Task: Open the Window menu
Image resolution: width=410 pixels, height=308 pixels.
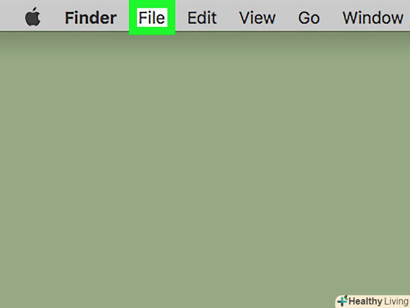Action: tap(373, 18)
